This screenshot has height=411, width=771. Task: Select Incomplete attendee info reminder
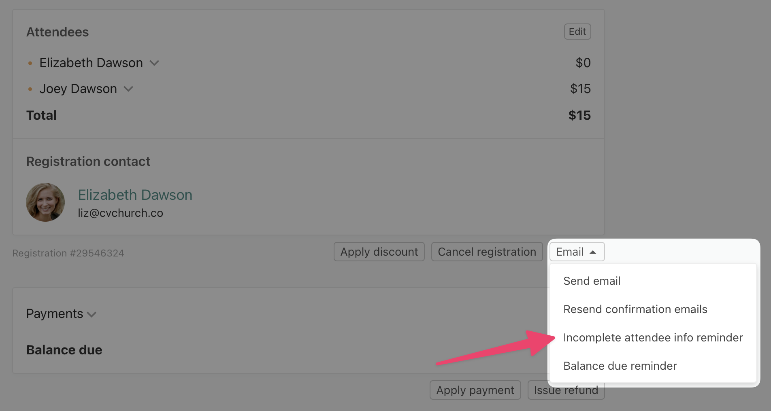pos(653,337)
